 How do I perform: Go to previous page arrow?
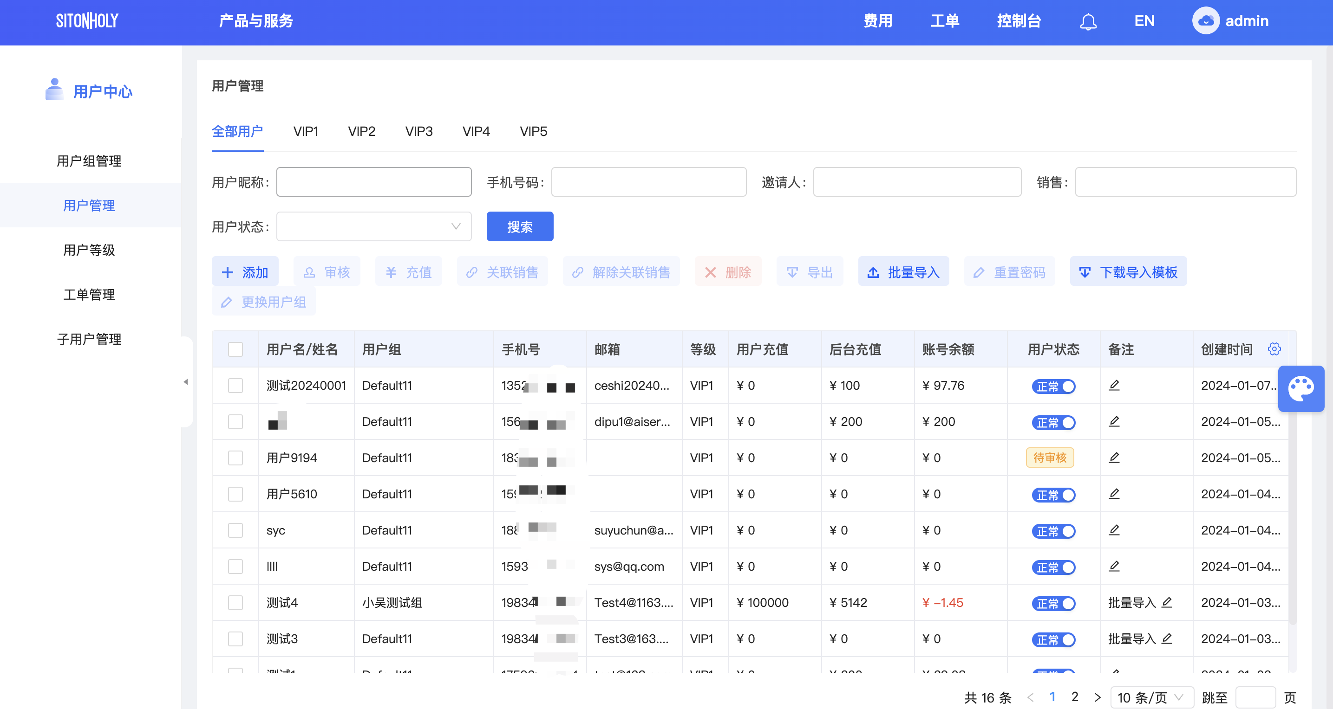tap(1030, 697)
